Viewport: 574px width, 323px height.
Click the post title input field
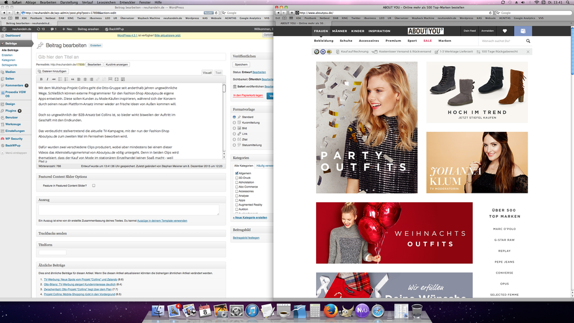[x=131, y=57]
